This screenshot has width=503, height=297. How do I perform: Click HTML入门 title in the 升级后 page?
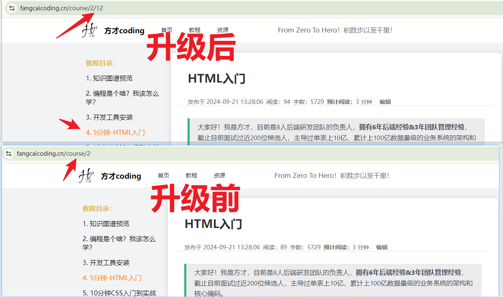pyautogui.click(x=217, y=78)
